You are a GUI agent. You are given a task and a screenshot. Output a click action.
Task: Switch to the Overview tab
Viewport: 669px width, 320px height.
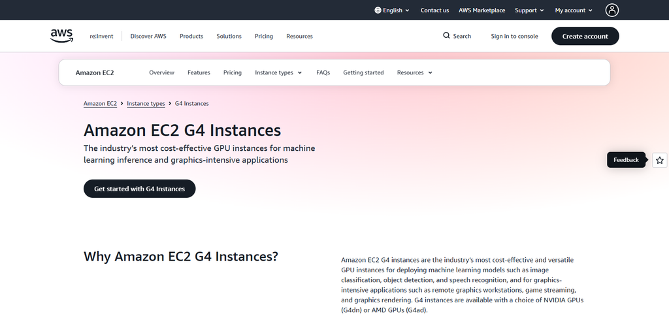[x=162, y=72]
